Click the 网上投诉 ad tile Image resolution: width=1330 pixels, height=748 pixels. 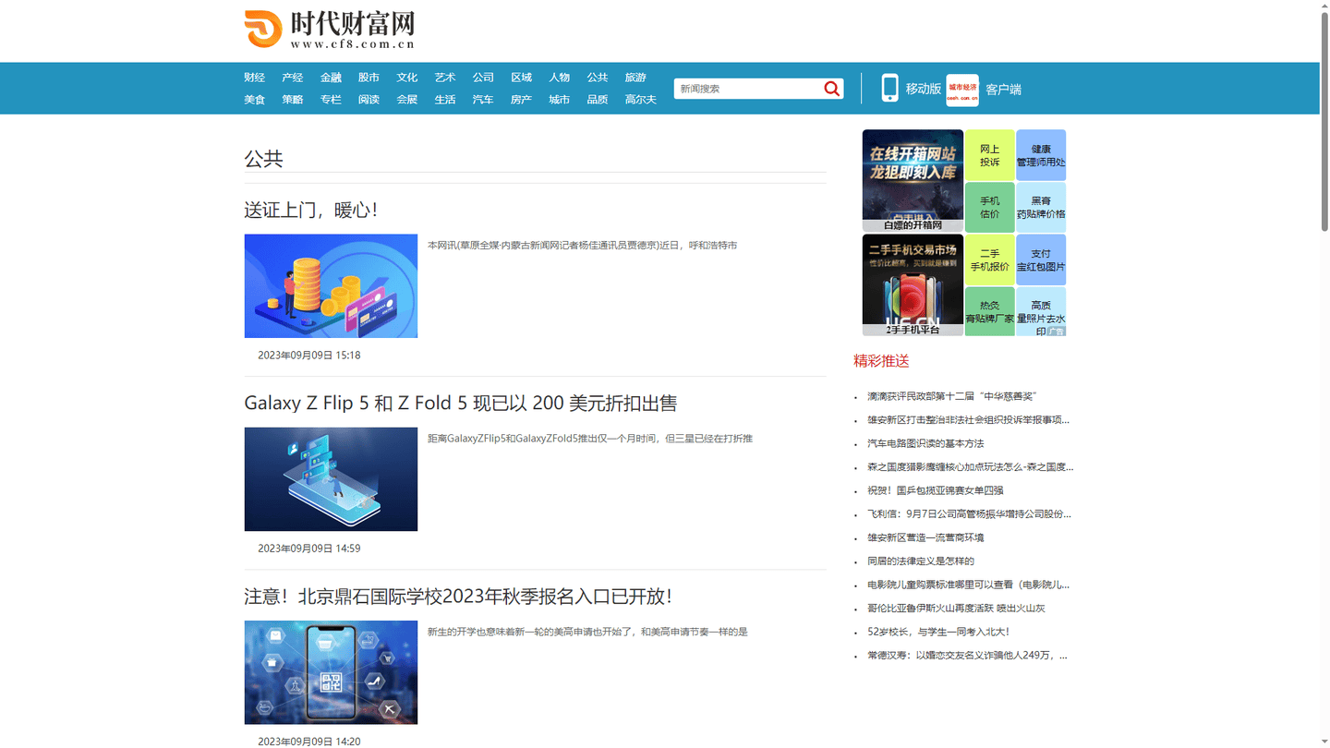[990, 155]
